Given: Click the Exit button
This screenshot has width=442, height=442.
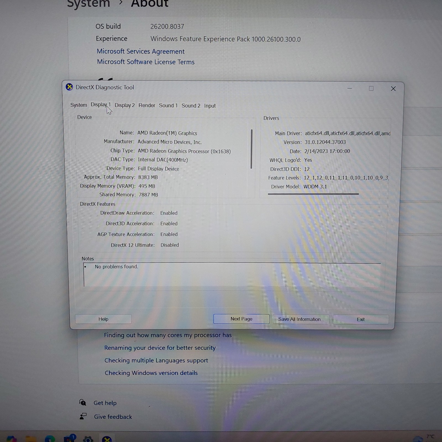Looking at the screenshot, I should (361, 319).
